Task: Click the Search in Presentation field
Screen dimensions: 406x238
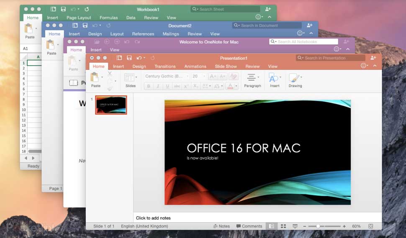Action: click(330, 58)
